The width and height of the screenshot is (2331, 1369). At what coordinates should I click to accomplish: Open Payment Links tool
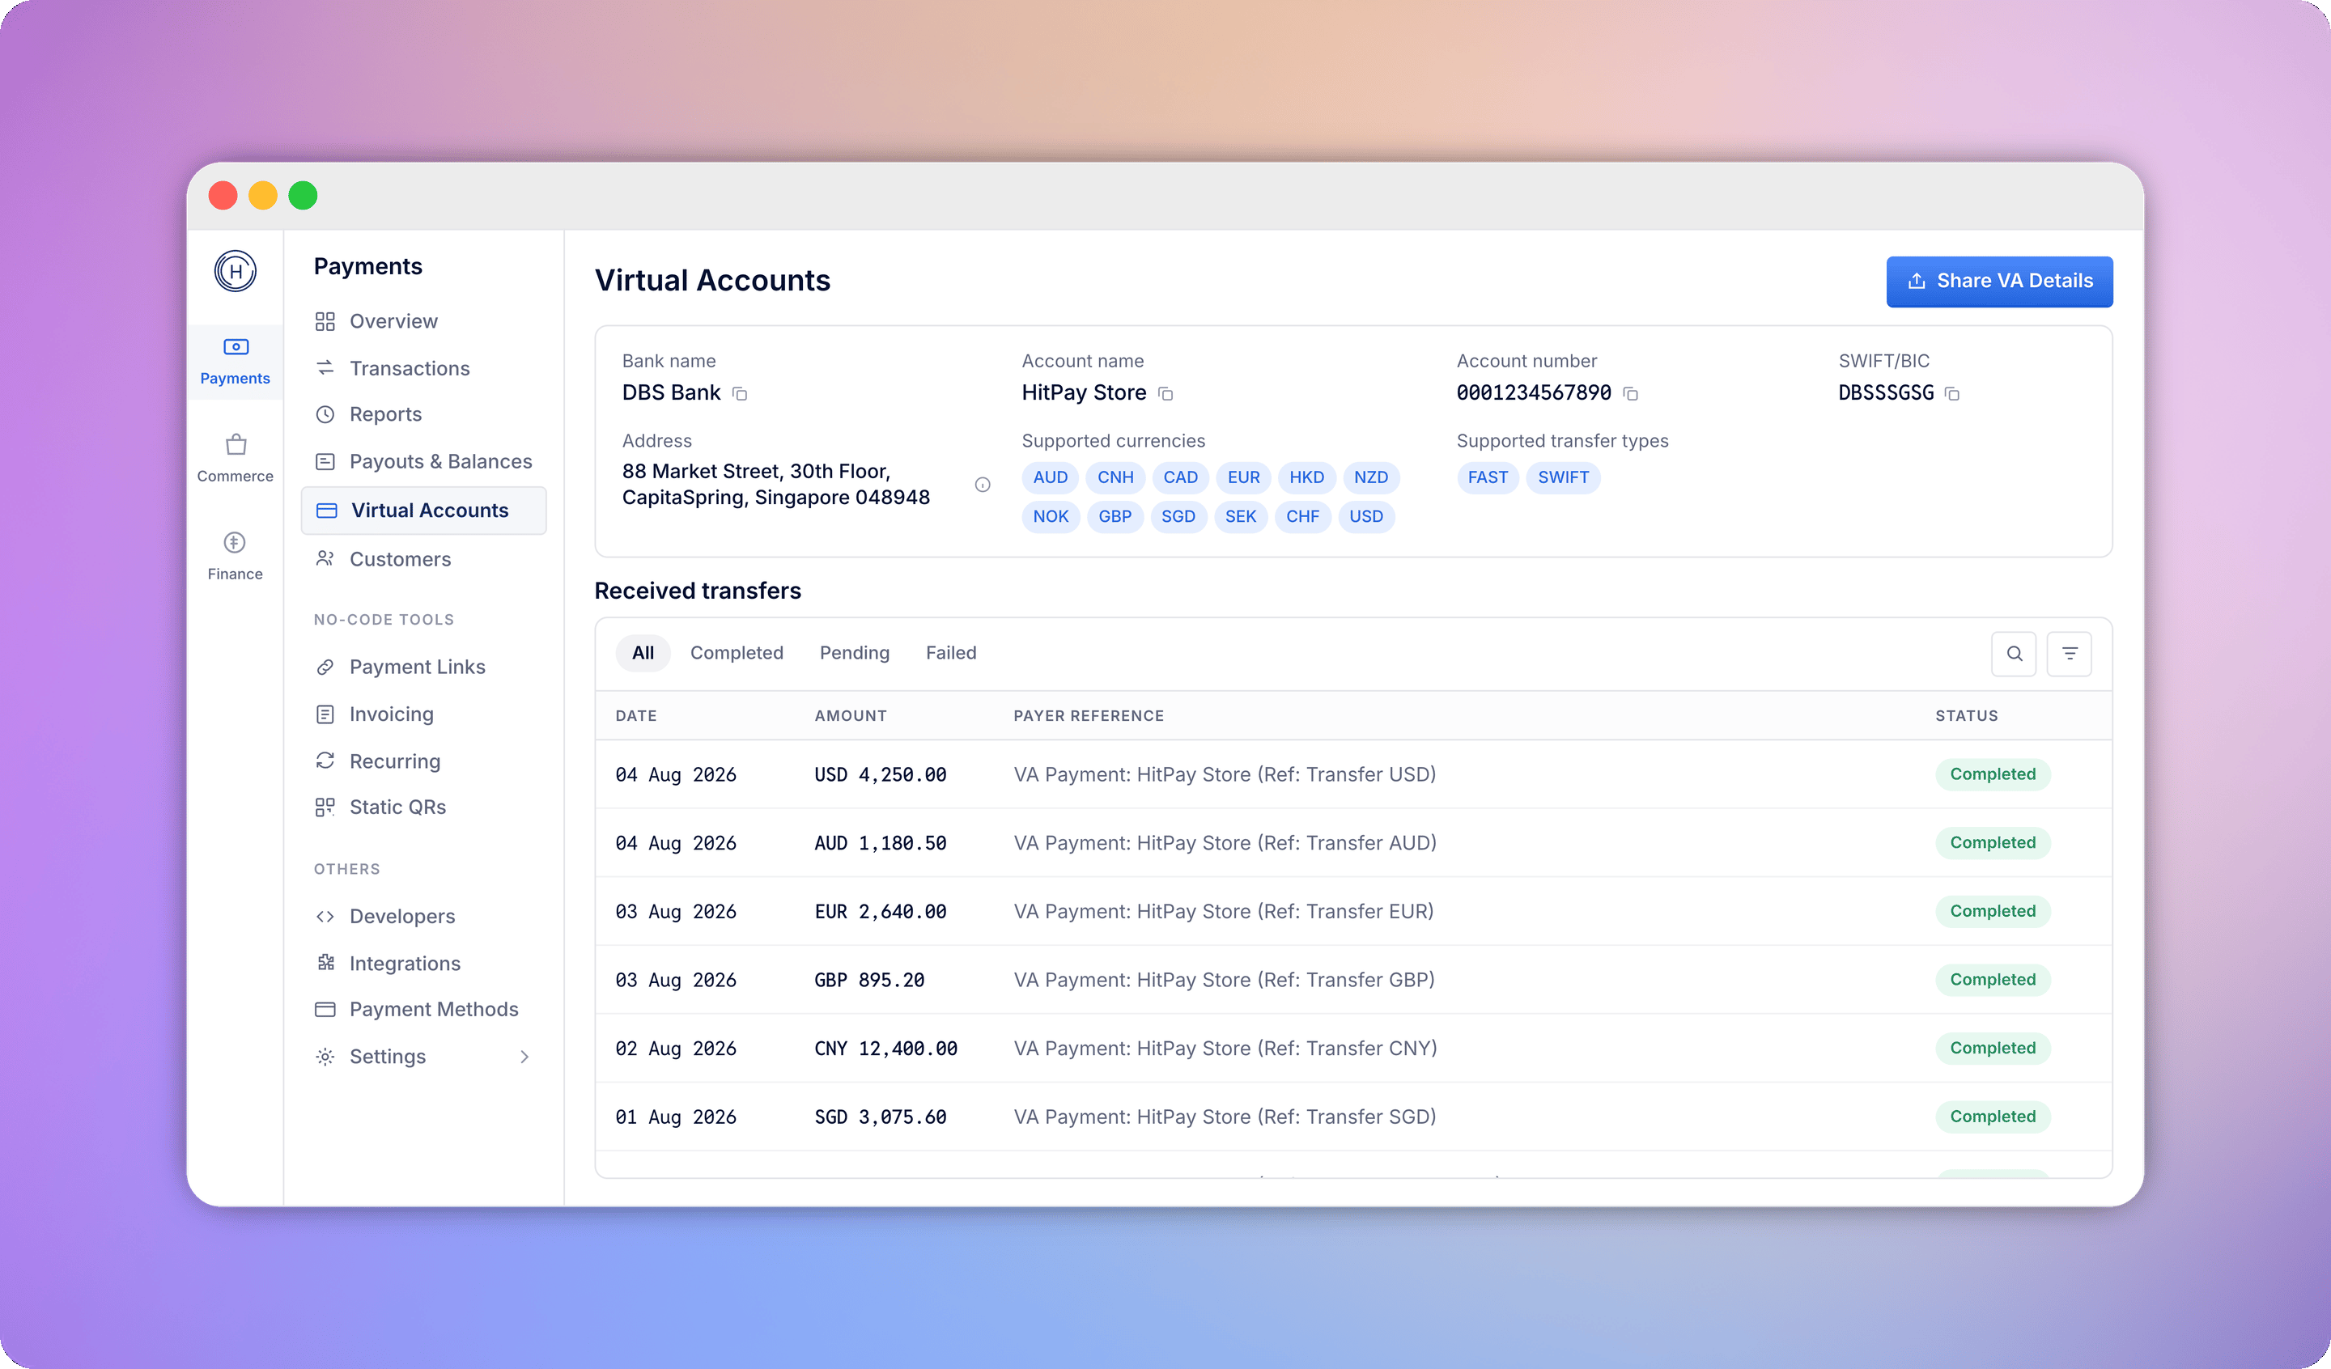coord(417,667)
